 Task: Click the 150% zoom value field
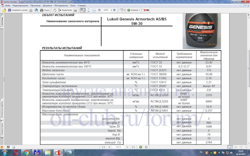pyautogui.click(x=106, y=10)
